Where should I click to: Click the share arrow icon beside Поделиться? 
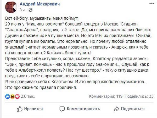[x=117, y=109]
